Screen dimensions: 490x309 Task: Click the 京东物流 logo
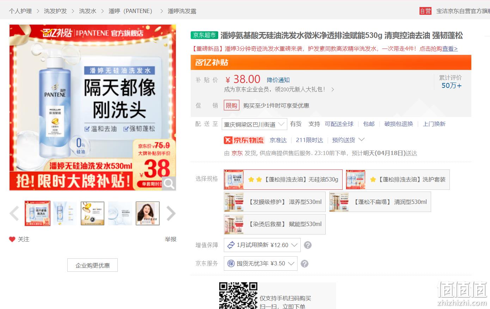tap(244, 140)
